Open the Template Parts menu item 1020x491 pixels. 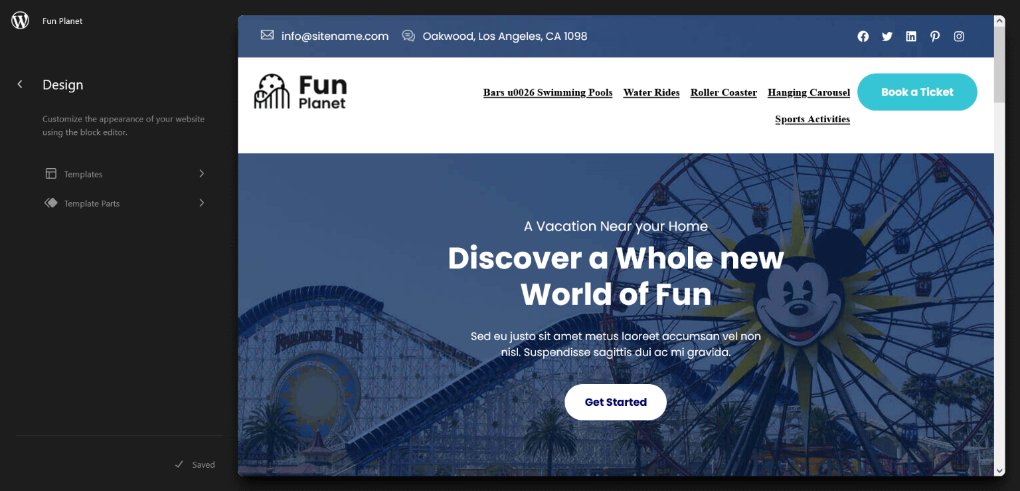coord(125,203)
